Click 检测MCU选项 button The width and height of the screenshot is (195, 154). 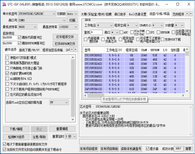coord(16,137)
